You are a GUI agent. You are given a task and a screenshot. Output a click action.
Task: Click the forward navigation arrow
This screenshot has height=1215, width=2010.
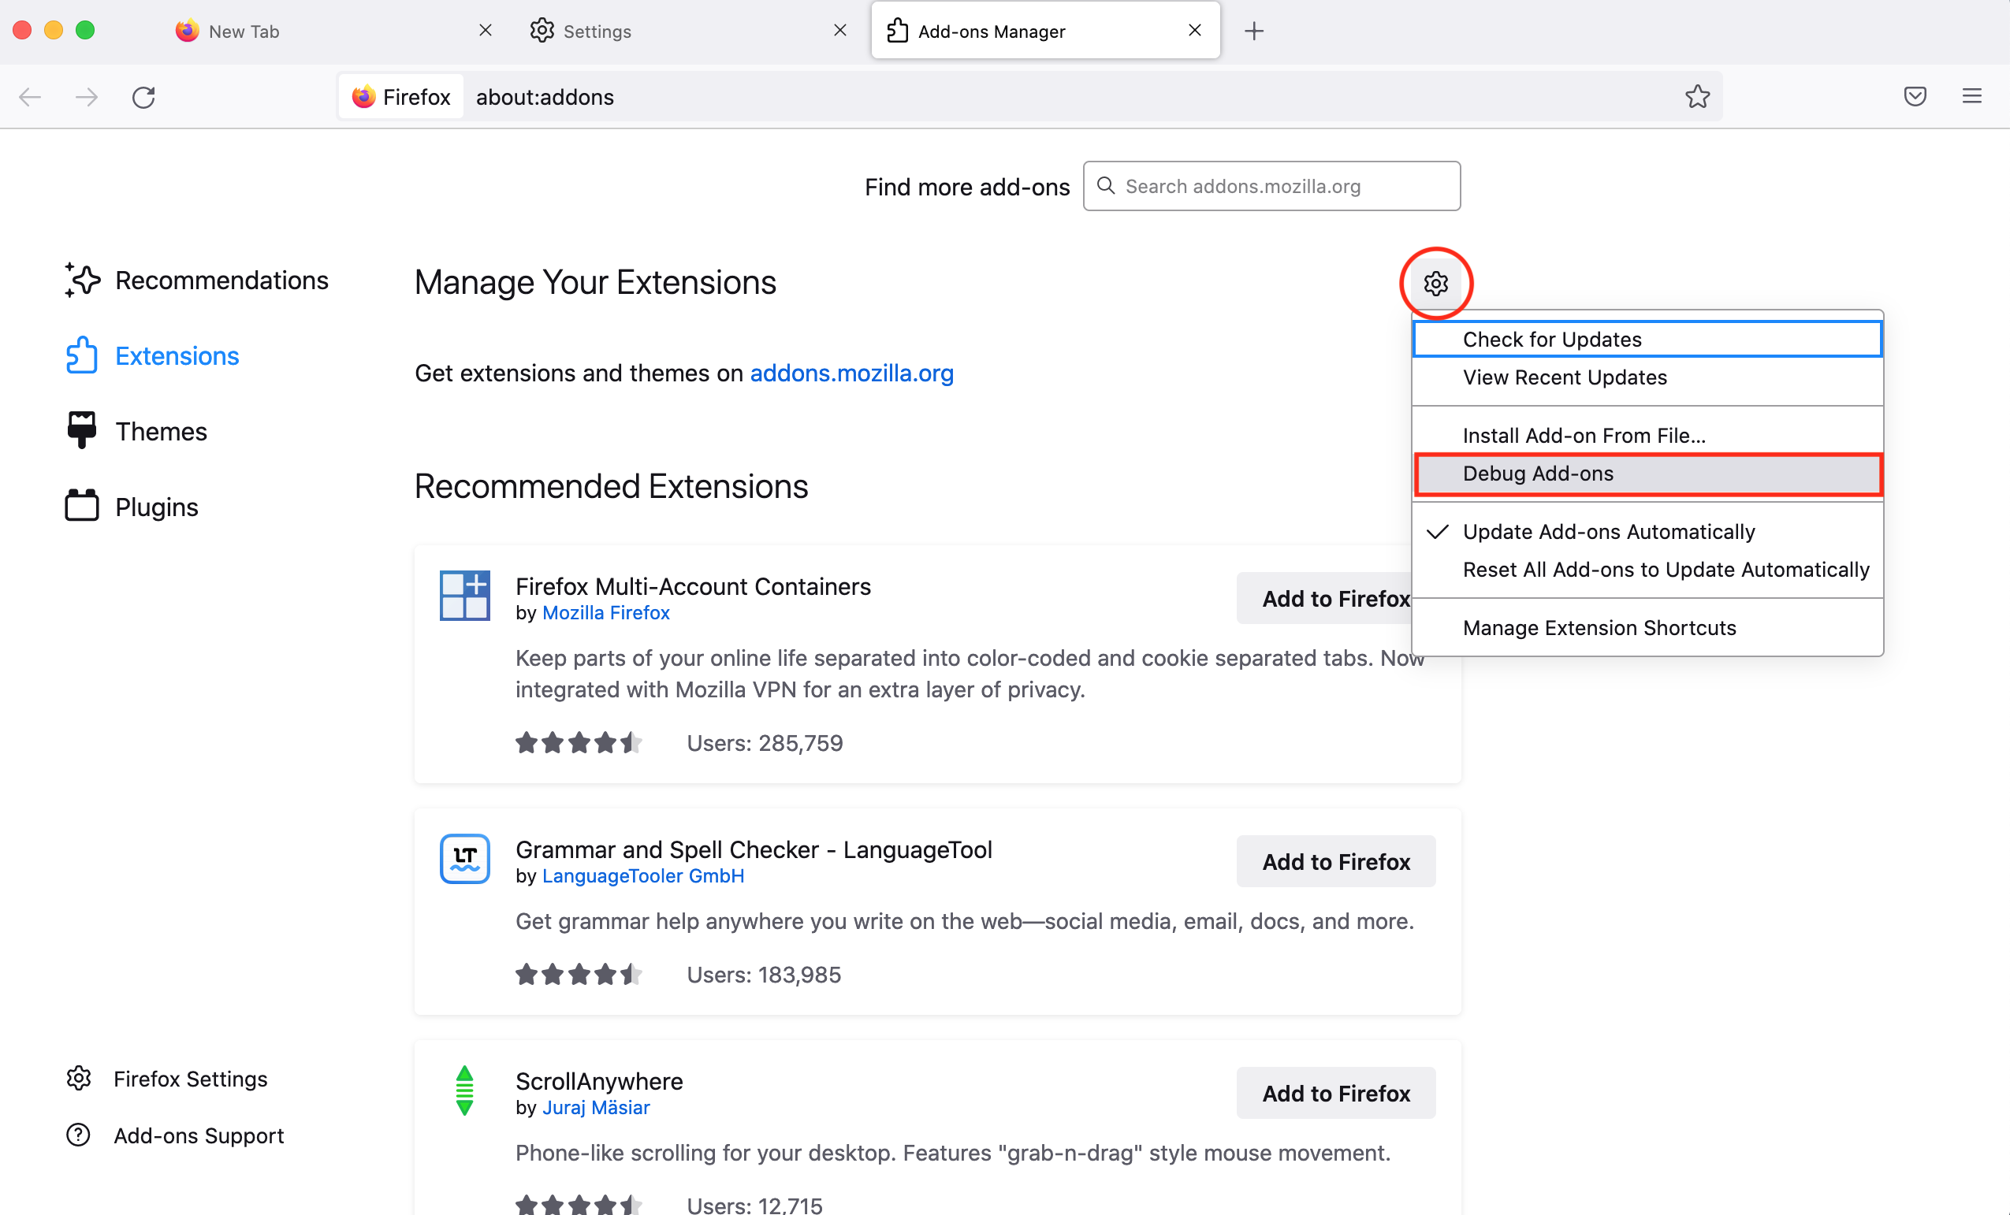click(87, 97)
